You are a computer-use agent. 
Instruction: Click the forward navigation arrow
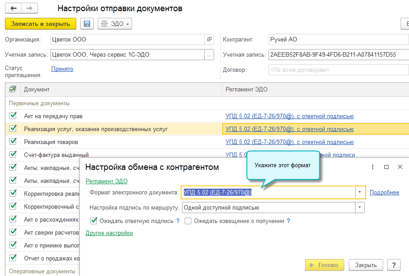29,8
